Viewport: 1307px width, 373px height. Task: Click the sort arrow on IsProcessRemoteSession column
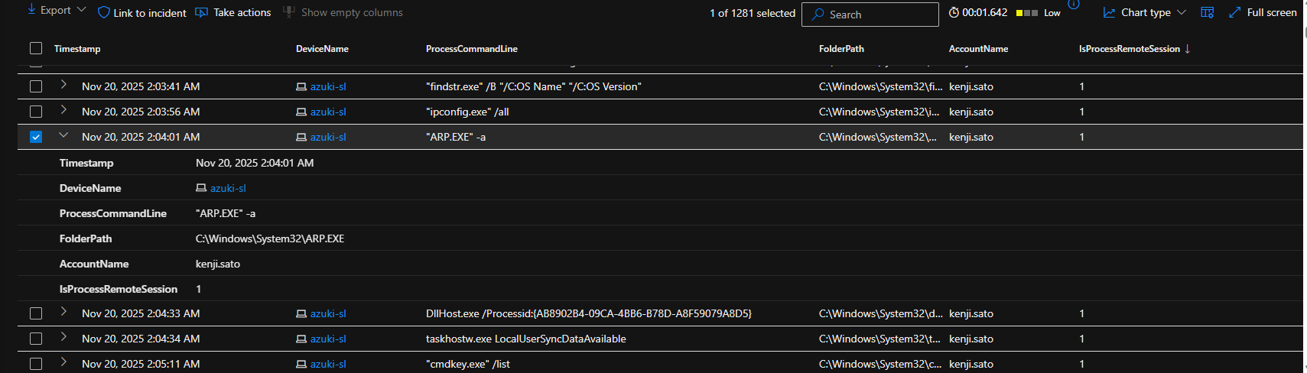pyautogui.click(x=1188, y=49)
